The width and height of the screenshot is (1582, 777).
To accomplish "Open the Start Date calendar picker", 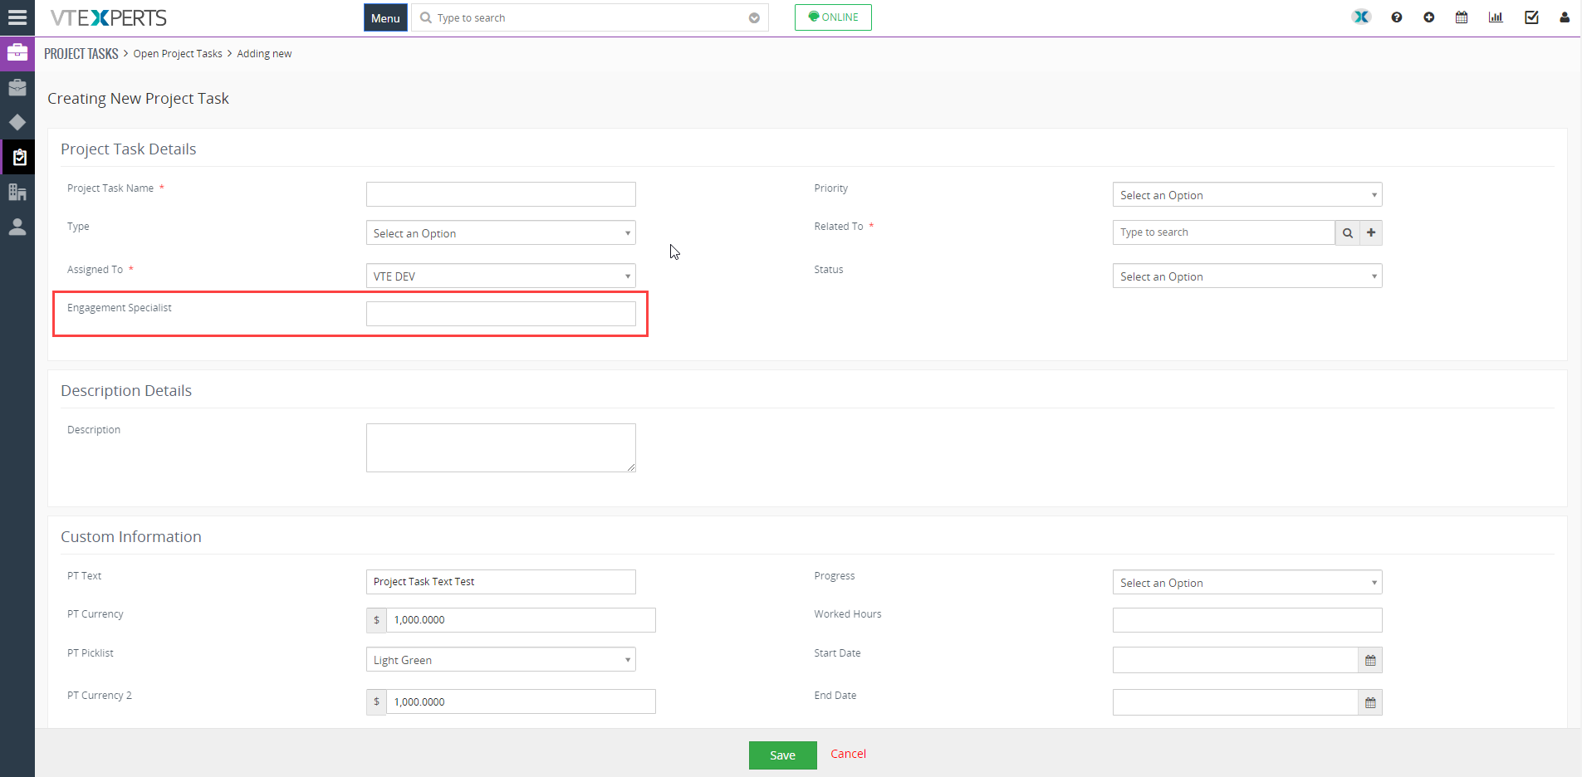I will 1370,661.
